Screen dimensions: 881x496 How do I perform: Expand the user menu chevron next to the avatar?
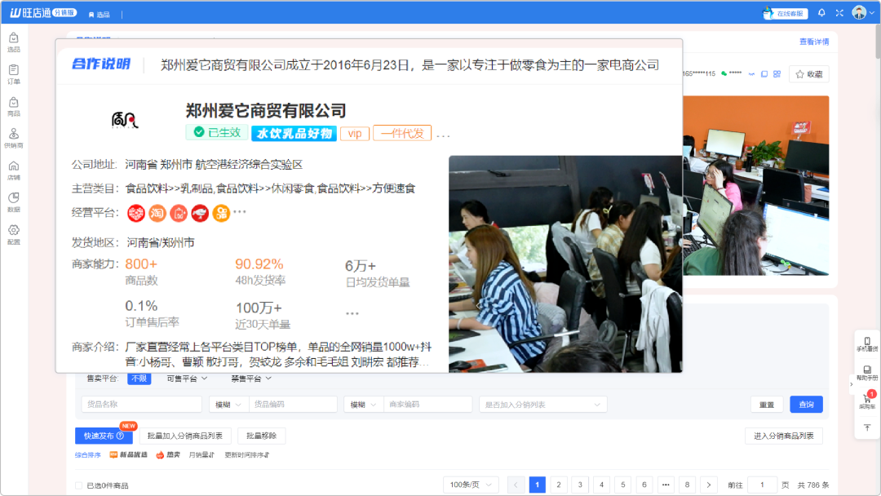click(872, 13)
